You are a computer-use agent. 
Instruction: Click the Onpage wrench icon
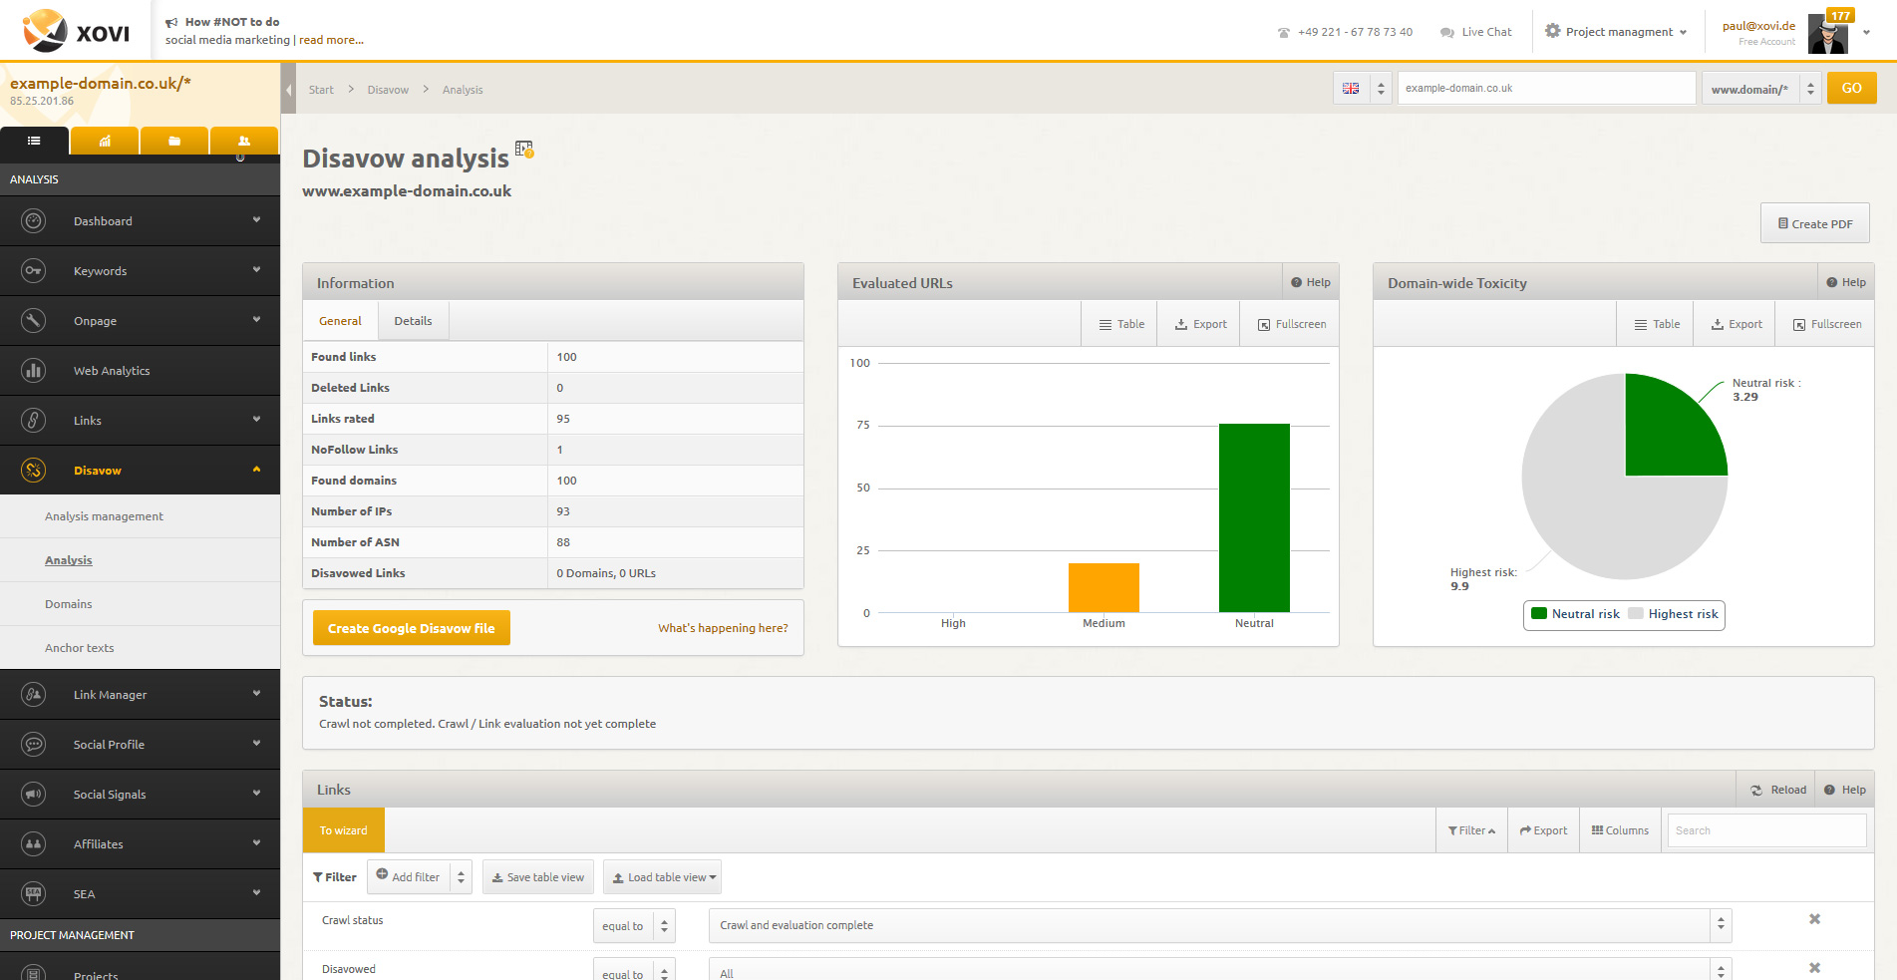pyautogui.click(x=34, y=321)
